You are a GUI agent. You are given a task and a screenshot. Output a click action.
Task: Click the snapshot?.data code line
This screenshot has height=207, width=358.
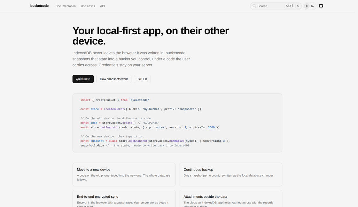click(135, 146)
